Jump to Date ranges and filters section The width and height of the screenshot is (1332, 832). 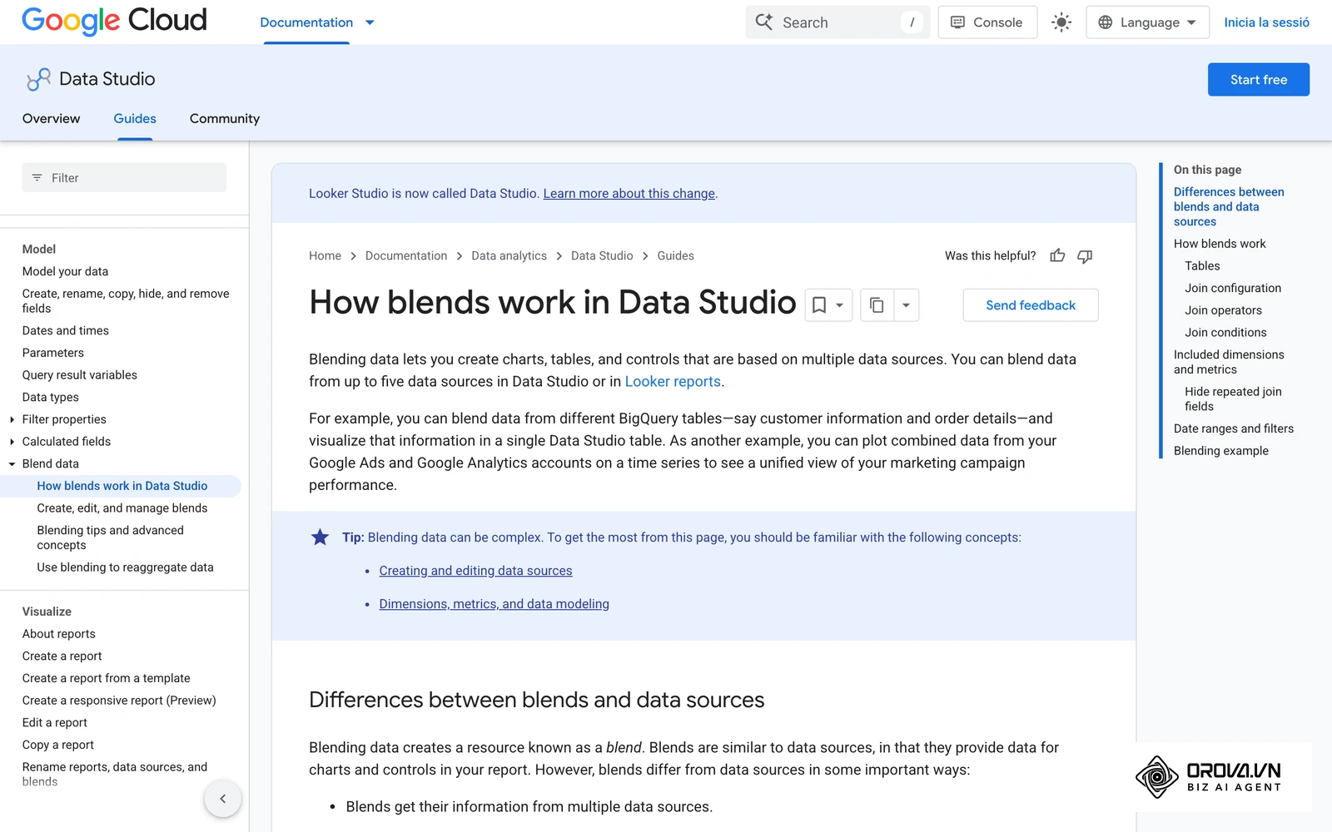(1234, 428)
